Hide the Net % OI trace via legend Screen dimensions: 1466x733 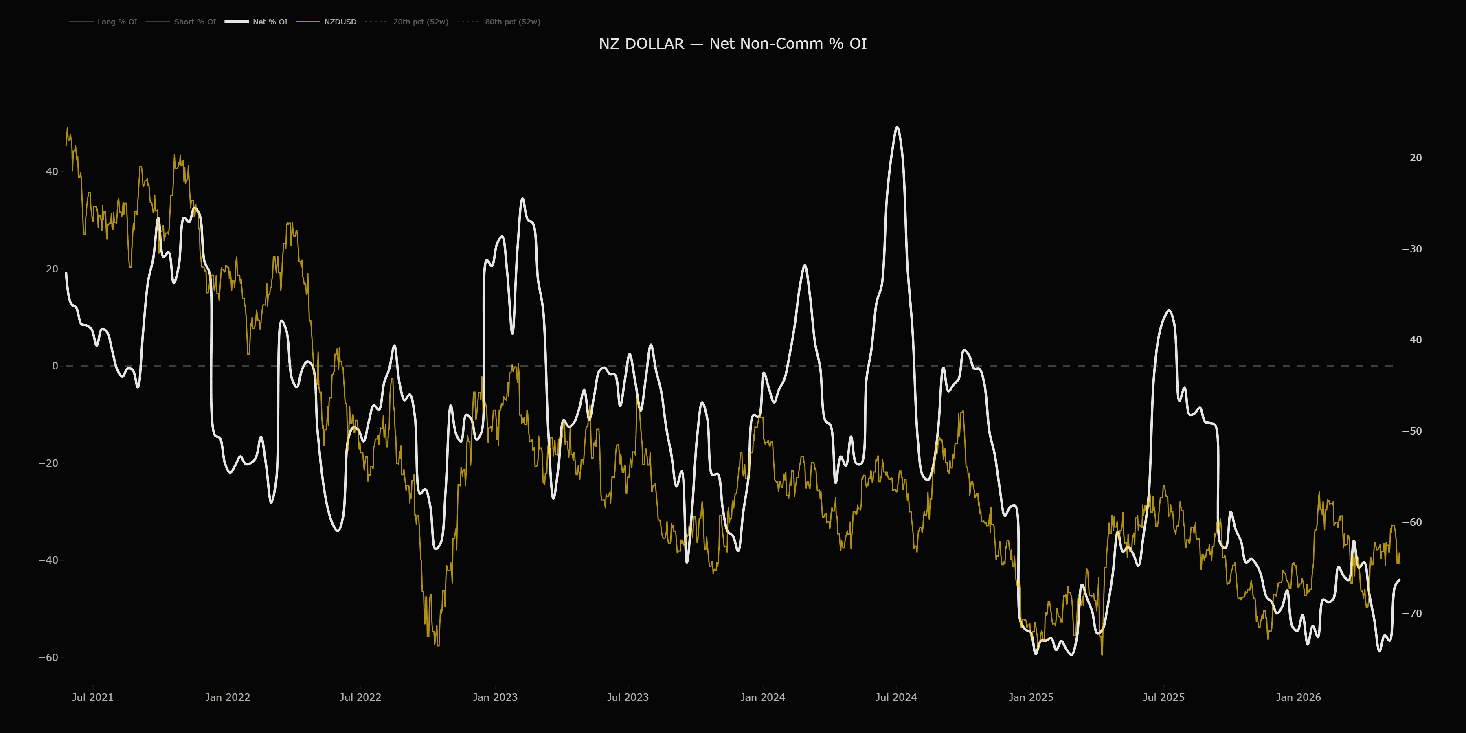257,22
